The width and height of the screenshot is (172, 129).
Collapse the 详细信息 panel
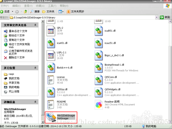(x=35, y=102)
